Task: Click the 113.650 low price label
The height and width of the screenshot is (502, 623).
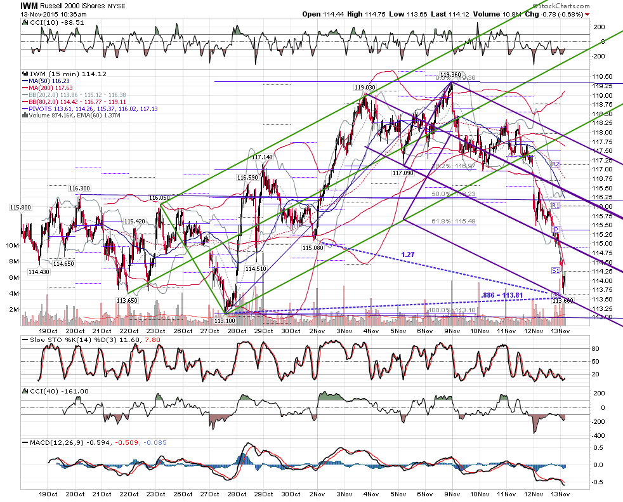Action: (x=127, y=300)
